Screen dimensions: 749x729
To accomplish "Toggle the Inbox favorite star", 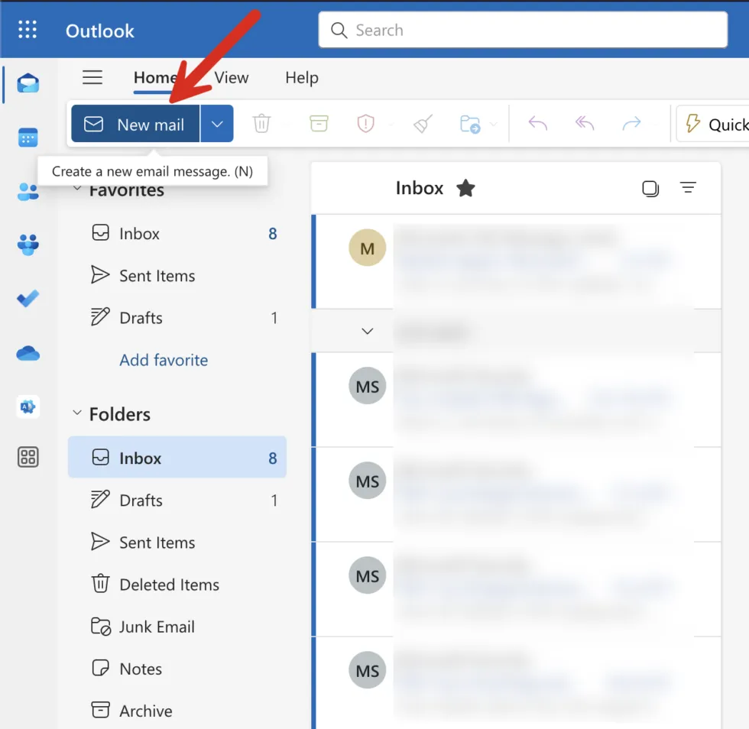I will point(465,188).
